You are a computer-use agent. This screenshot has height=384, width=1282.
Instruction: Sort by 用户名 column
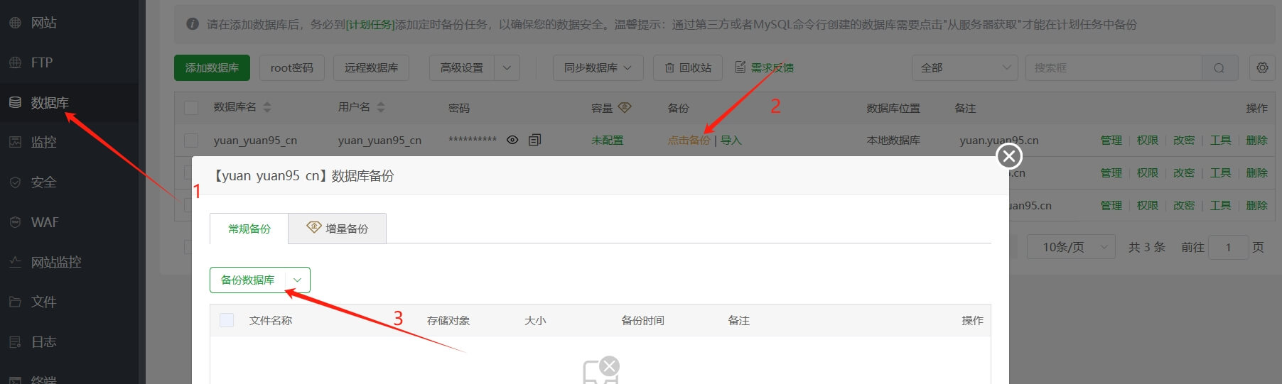[381, 107]
